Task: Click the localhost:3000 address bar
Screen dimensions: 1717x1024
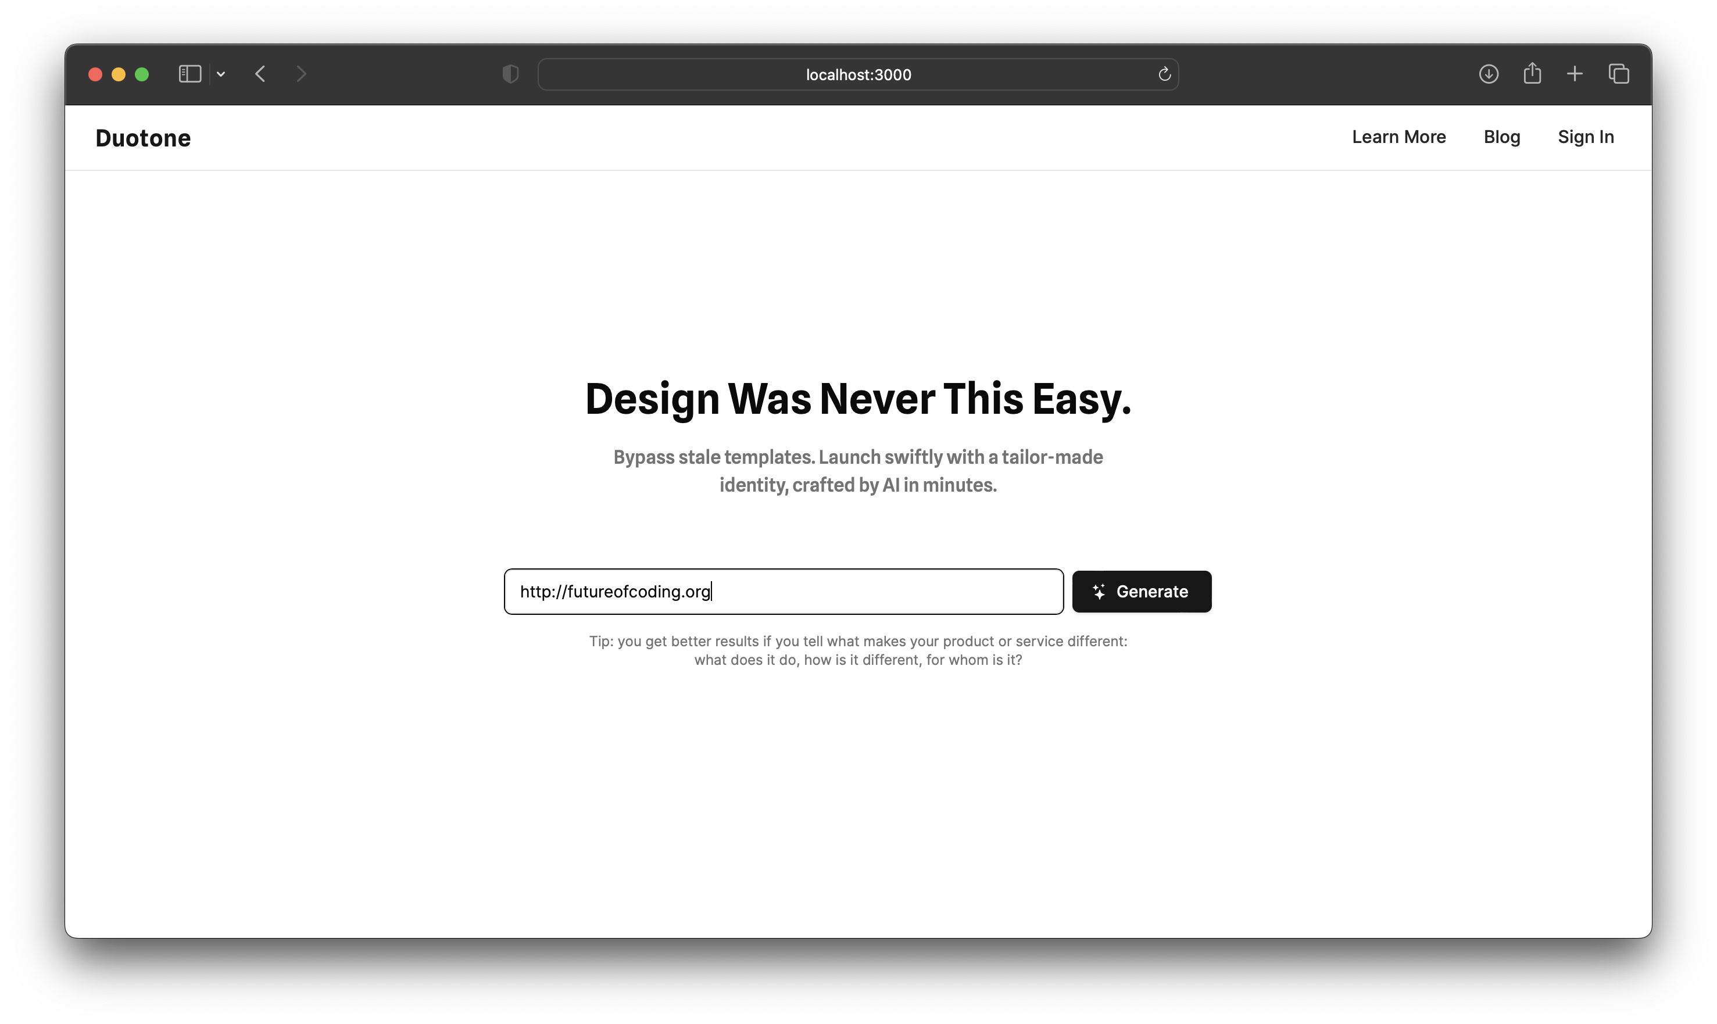Action: point(858,73)
